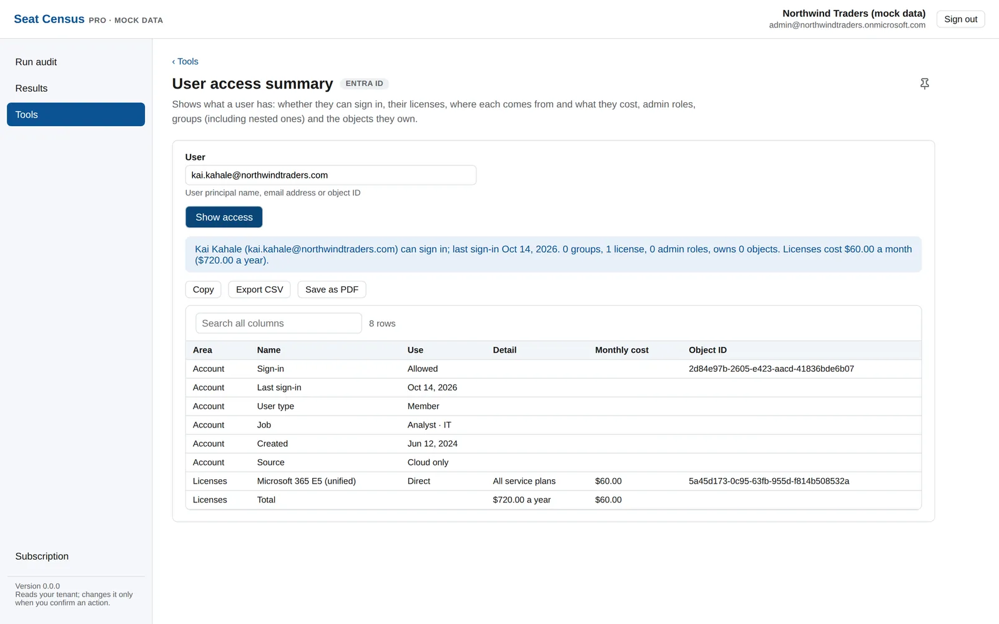Go to Results in the sidebar
The height and width of the screenshot is (624, 999).
tap(76, 88)
